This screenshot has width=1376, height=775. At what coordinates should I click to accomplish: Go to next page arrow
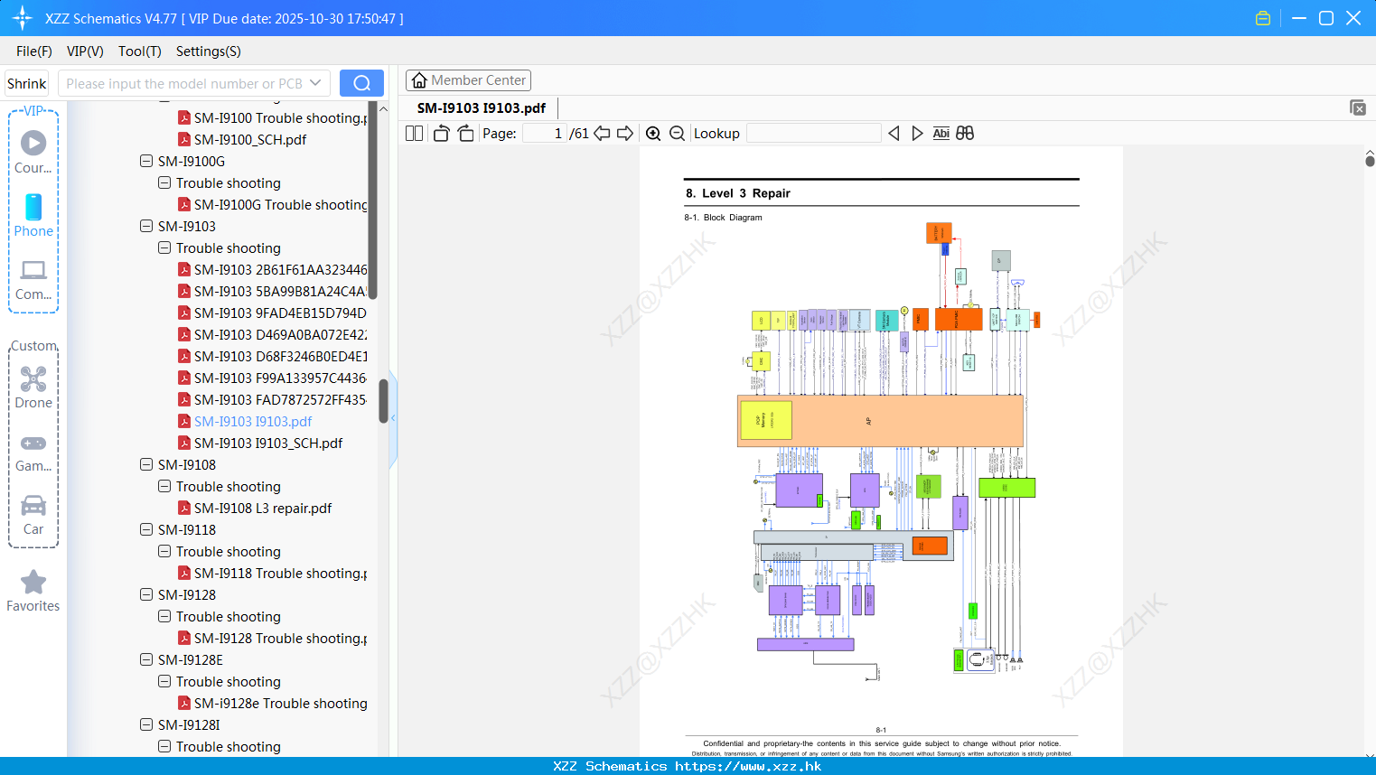pos(625,134)
